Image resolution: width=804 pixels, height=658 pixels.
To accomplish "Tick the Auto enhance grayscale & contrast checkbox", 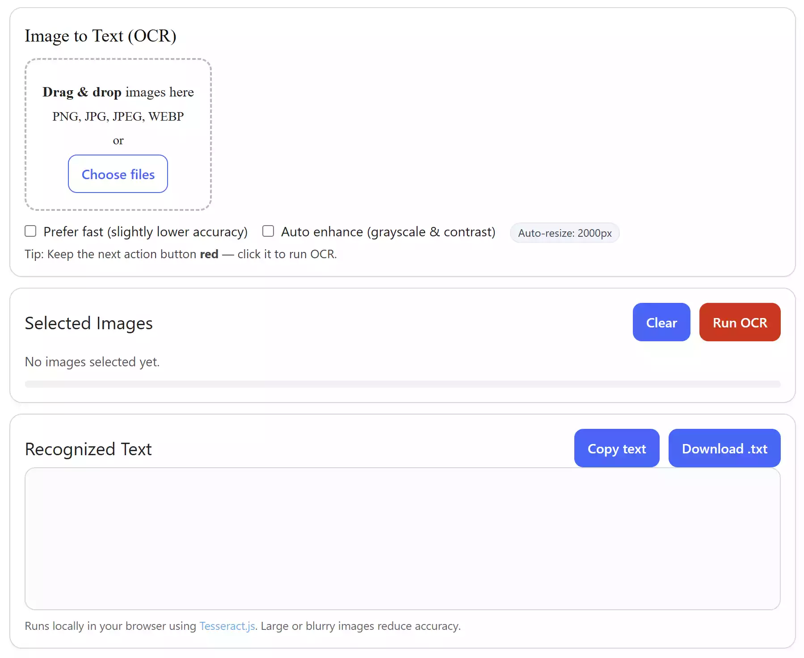I will tap(268, 231).
